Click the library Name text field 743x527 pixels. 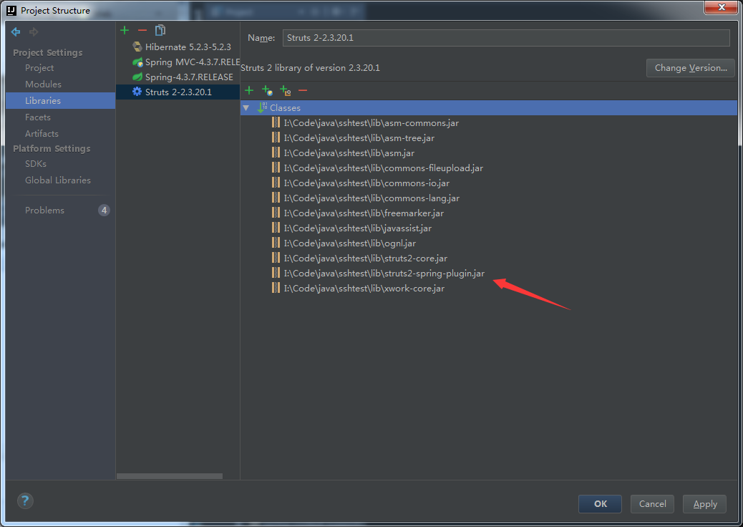tap(505, 38)
